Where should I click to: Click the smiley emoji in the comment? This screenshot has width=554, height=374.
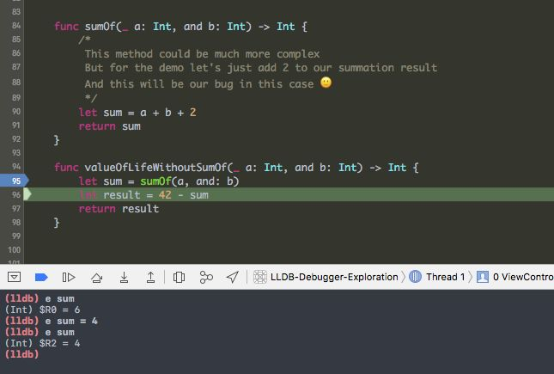click(x=326, y=83)
